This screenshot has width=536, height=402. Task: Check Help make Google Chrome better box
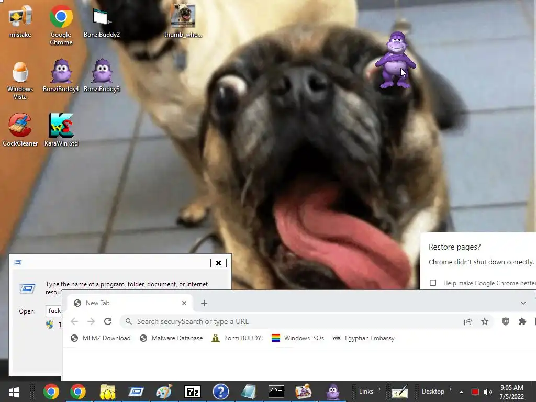433,283
